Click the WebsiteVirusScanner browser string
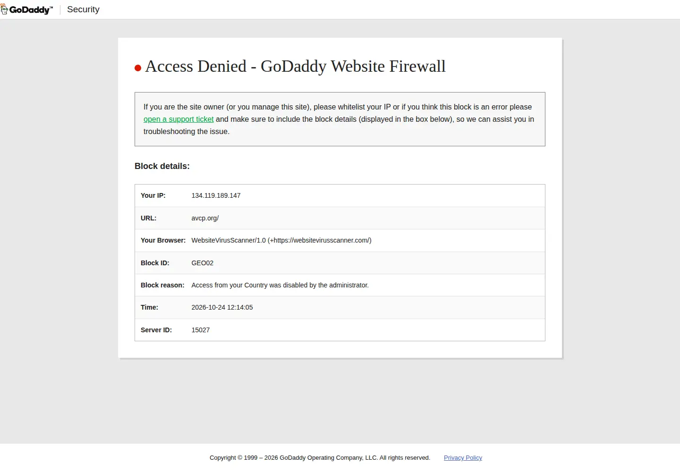680x472 pixels. click(x=281, y=240)
